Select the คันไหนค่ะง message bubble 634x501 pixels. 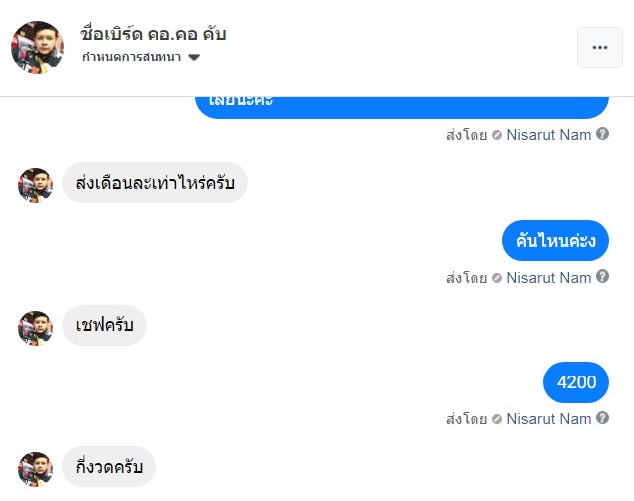click(x=555, y=240)
